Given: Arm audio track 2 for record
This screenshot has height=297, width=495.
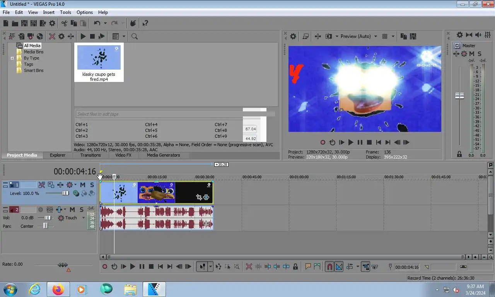Looking at the screenshot, I should tap(41, 210).
